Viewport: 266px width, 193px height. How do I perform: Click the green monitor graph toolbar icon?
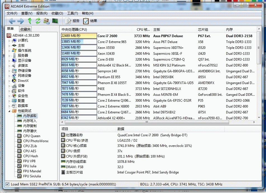[x=55, y=21]
